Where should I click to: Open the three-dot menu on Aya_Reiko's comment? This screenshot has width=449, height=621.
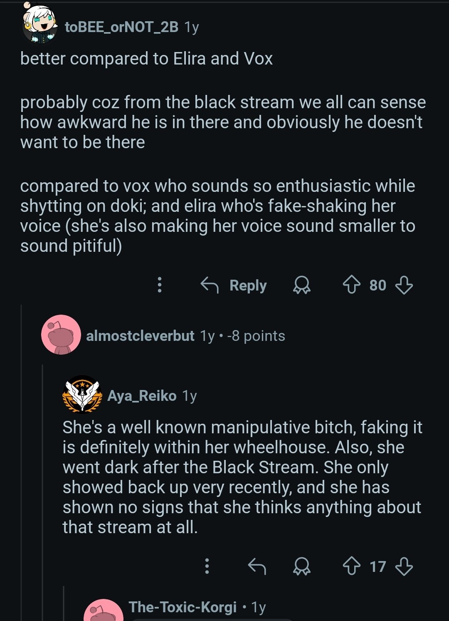click(207, 566)
